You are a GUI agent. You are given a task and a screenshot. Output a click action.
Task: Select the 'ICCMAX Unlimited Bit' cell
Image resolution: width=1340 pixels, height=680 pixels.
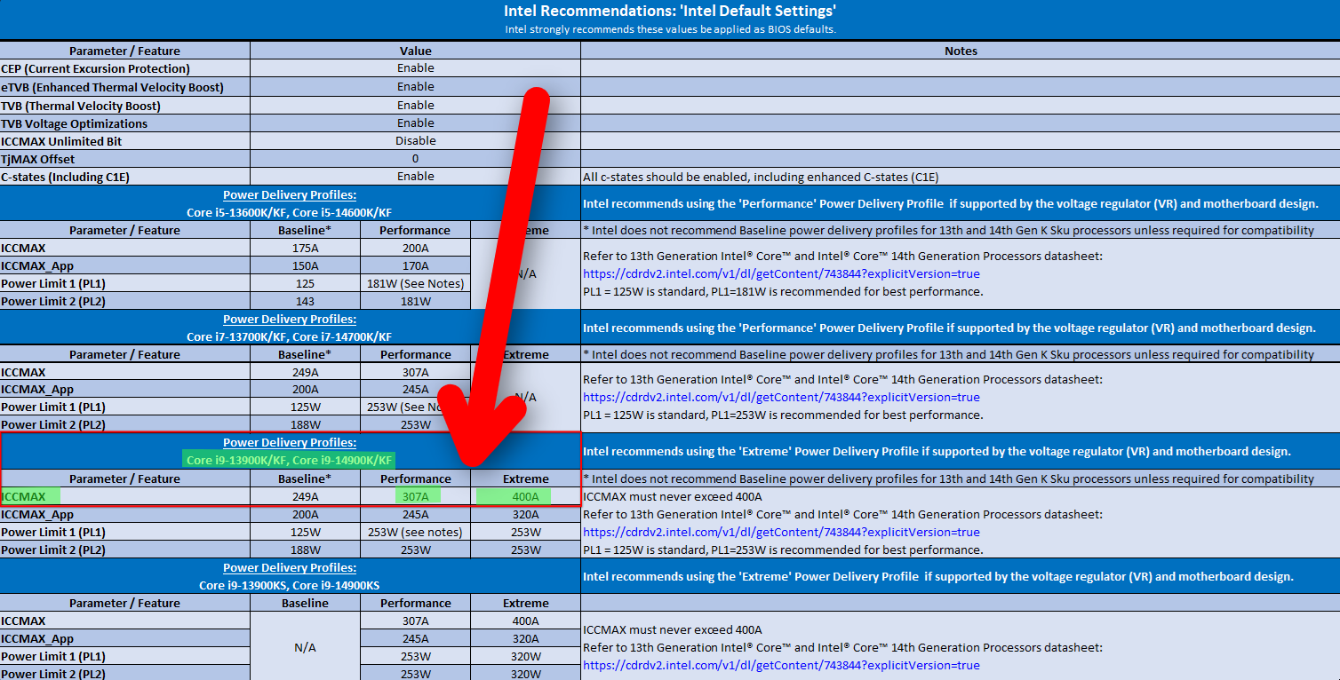point(124,141)
